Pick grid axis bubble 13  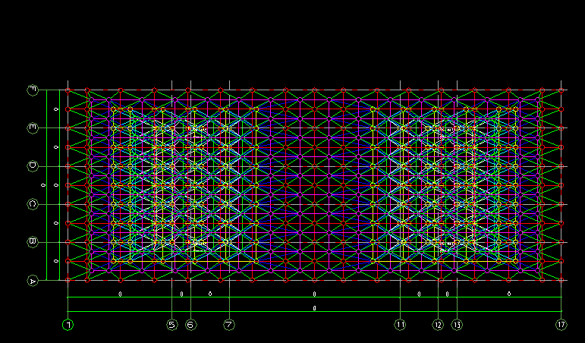click(x=457, y=325)
